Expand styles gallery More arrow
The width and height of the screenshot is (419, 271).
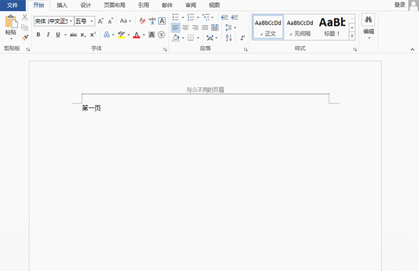352,36
